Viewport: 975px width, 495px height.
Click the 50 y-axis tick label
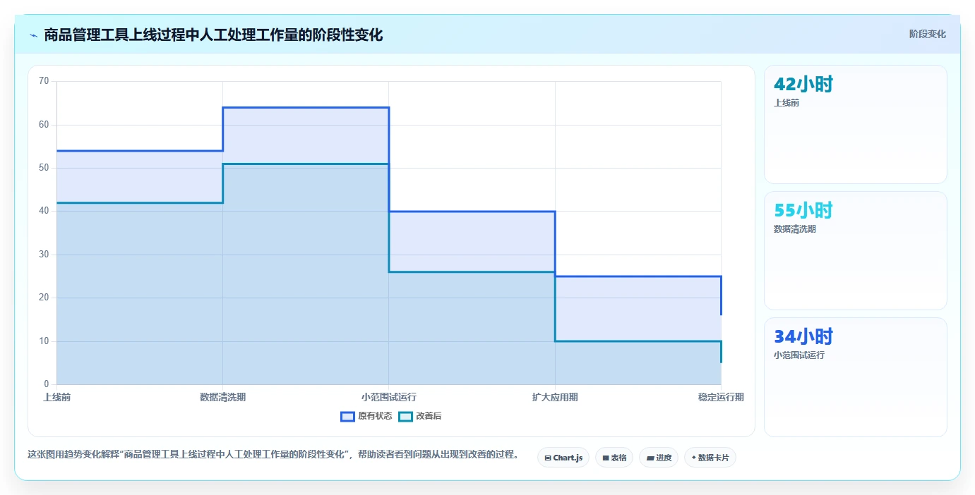(44, 168)
